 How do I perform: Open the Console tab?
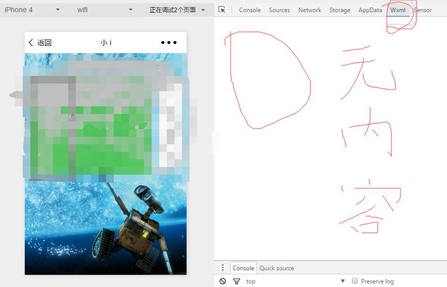click(250, 10)
